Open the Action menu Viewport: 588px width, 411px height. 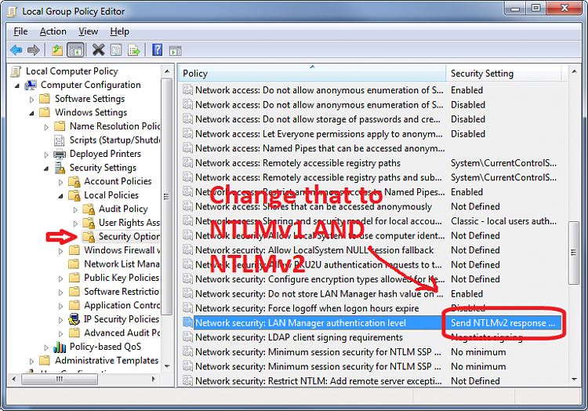[x=53, y=31]
